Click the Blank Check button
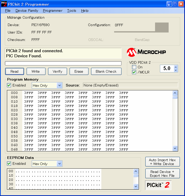 [x=106, y=71]
